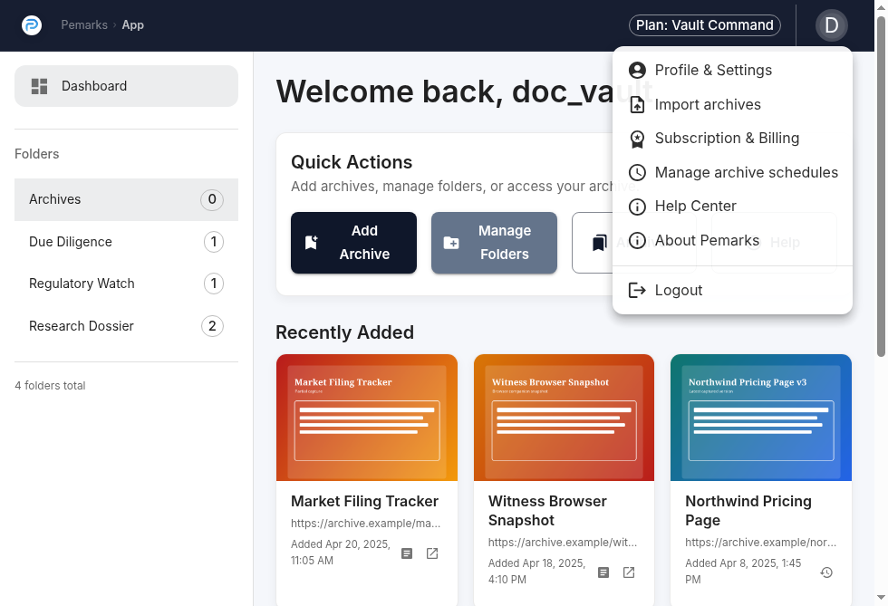
Task: Open Witness Browser Snapshot thumbnail
Action: (x=564, y=418)
